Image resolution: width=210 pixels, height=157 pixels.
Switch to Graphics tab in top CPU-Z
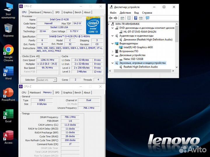pos(68,12)
